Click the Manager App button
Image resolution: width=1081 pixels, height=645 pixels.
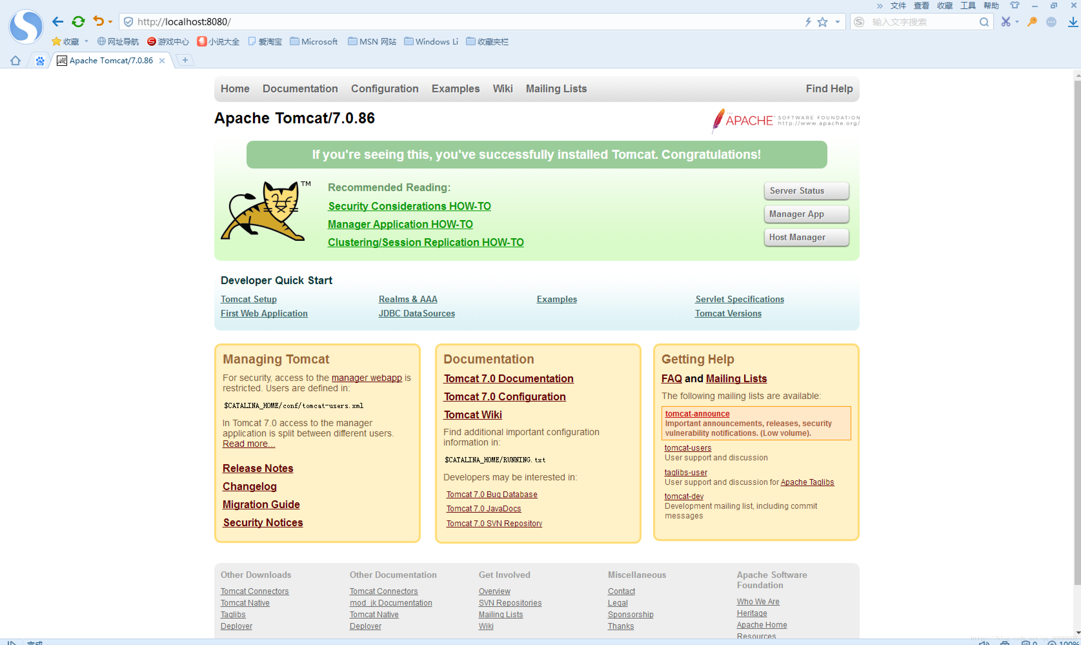(806, 214)
